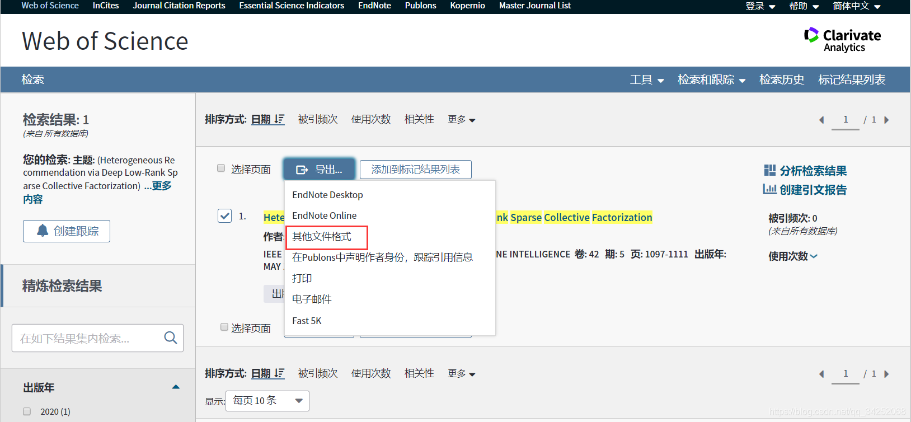Sort by 被引频次 in bottom sort bar
The image size is (911, 422).
318,373
